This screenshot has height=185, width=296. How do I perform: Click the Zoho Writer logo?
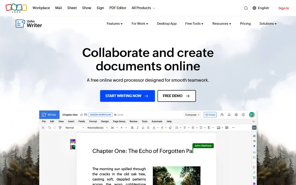click(x=29, y=24)
